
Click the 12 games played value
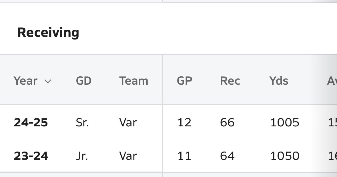tap(184, 123)
